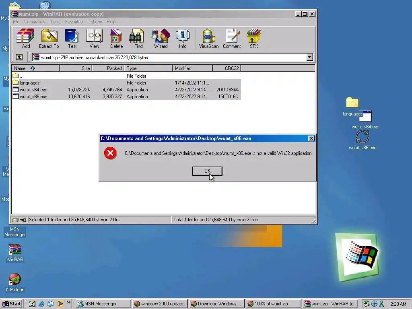
Task: Click the 2DDD894A CRC32 value
Action: click(x=228, y=90)
